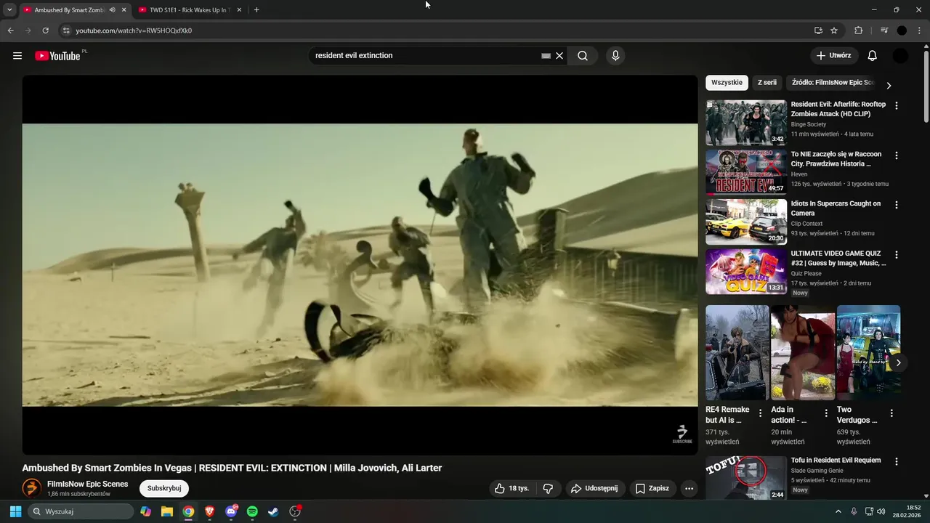The width and height of the screenshot is (930, 523).
Task: Click the address bar URL field
Action: pos(436,31)
